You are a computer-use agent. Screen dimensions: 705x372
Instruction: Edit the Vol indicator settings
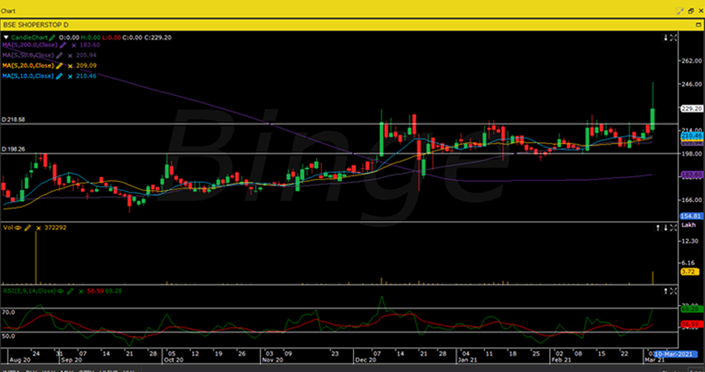[x=28, y=228]
